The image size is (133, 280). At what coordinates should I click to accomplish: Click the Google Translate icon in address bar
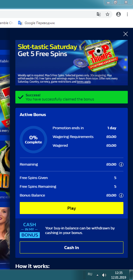point(99,15)
